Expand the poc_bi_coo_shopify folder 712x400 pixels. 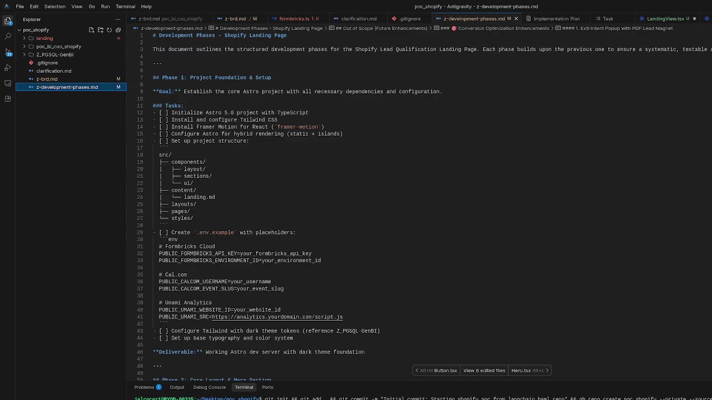click(x=24, y=47)
